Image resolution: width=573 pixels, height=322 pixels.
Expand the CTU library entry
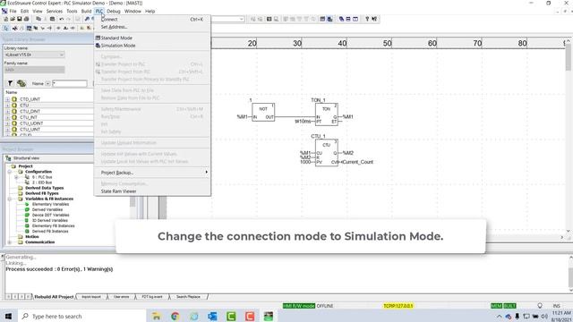(x=7, y=106)
